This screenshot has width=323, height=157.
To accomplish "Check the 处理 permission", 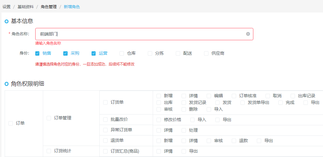I will point(184,130).
